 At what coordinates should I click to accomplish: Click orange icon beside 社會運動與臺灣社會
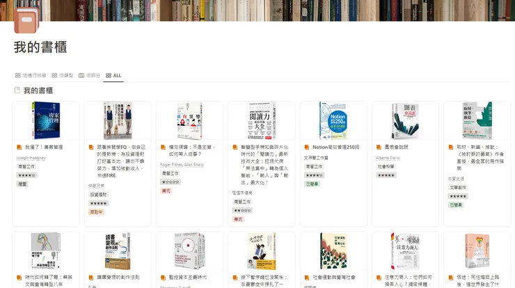307,278
